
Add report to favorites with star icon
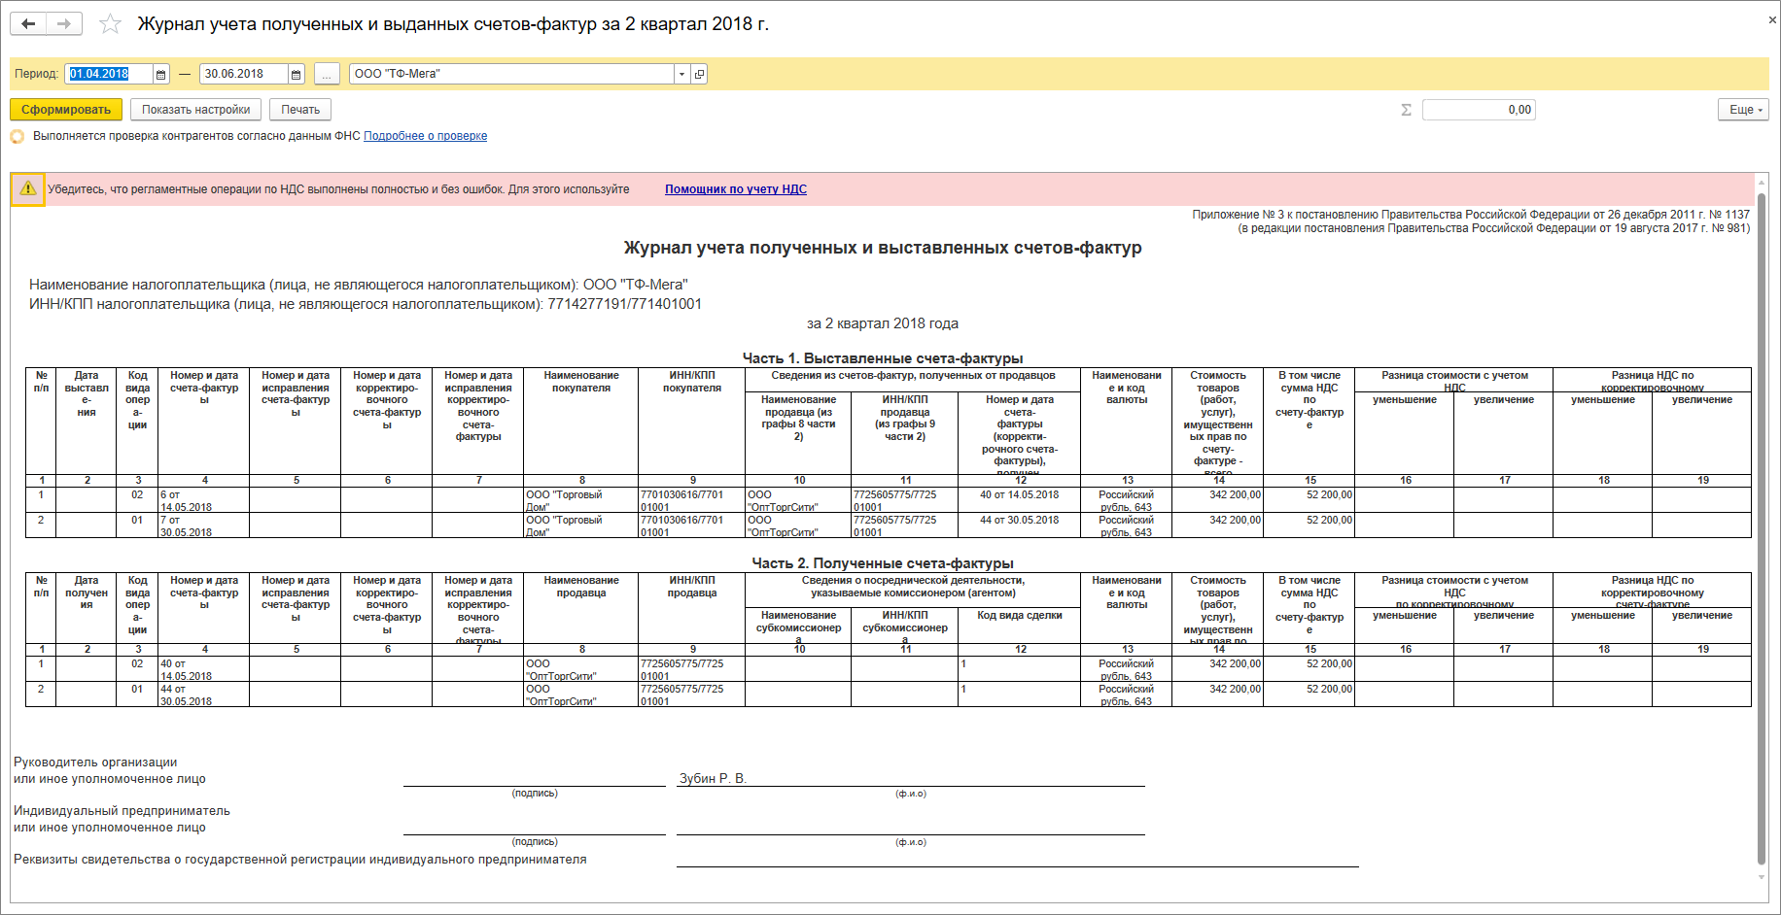coord(111,24)
